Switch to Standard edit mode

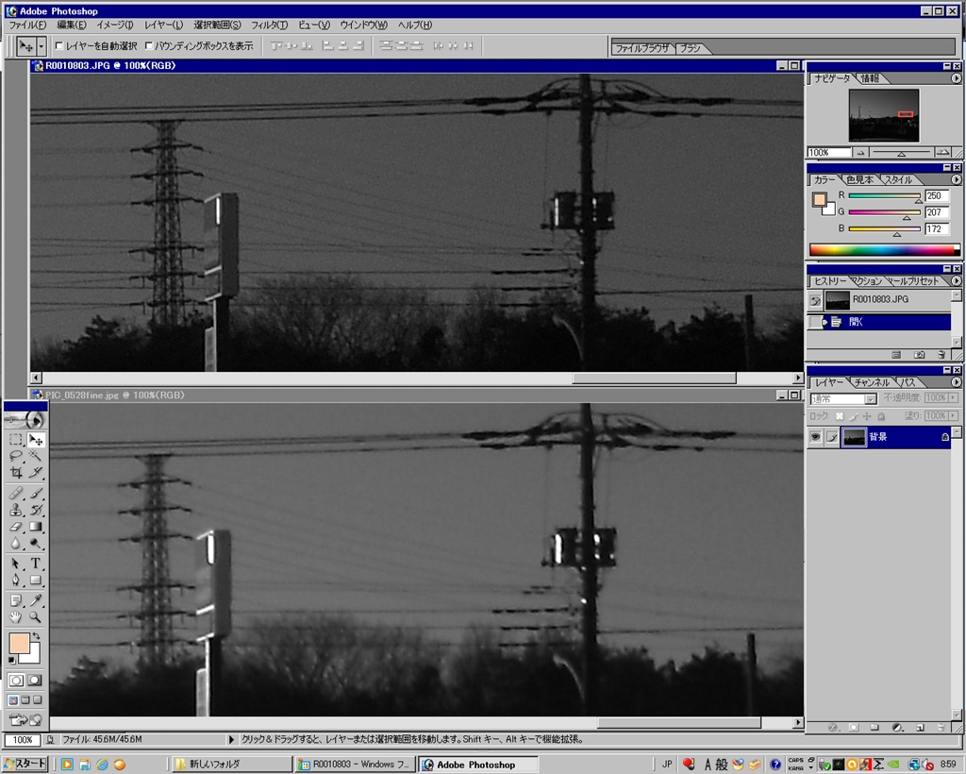[16, 681]
